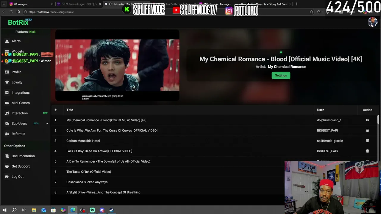Click user 'spliffmode_giselle' in the queue
Screen dimensions: 381x214
(x=330, y=141)
